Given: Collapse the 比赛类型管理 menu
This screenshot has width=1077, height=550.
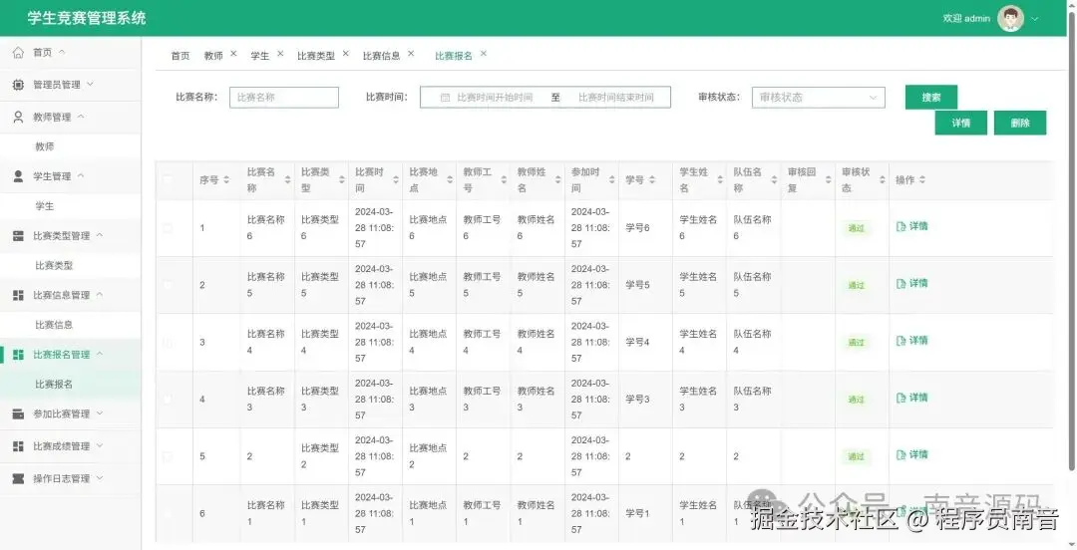Looking at the screenshot, I should (x=99, y=235).
